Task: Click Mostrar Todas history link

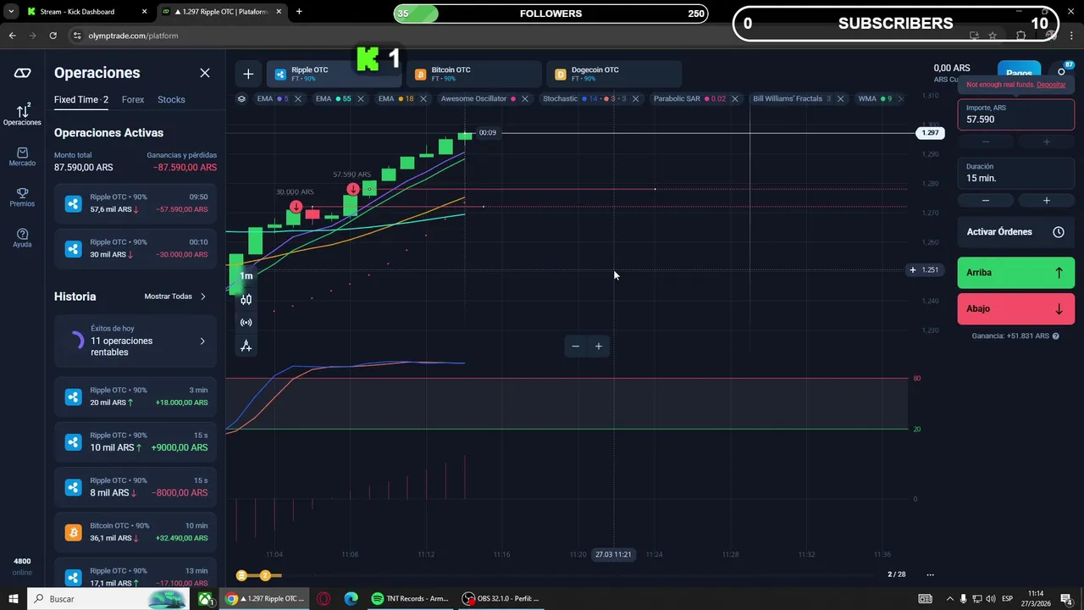Action: [175, 297]
